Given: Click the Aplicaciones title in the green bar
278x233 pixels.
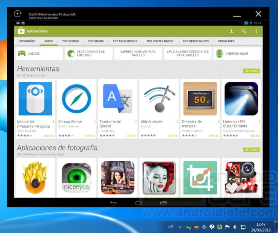Looking at the screenshot, I should (37, 31).
